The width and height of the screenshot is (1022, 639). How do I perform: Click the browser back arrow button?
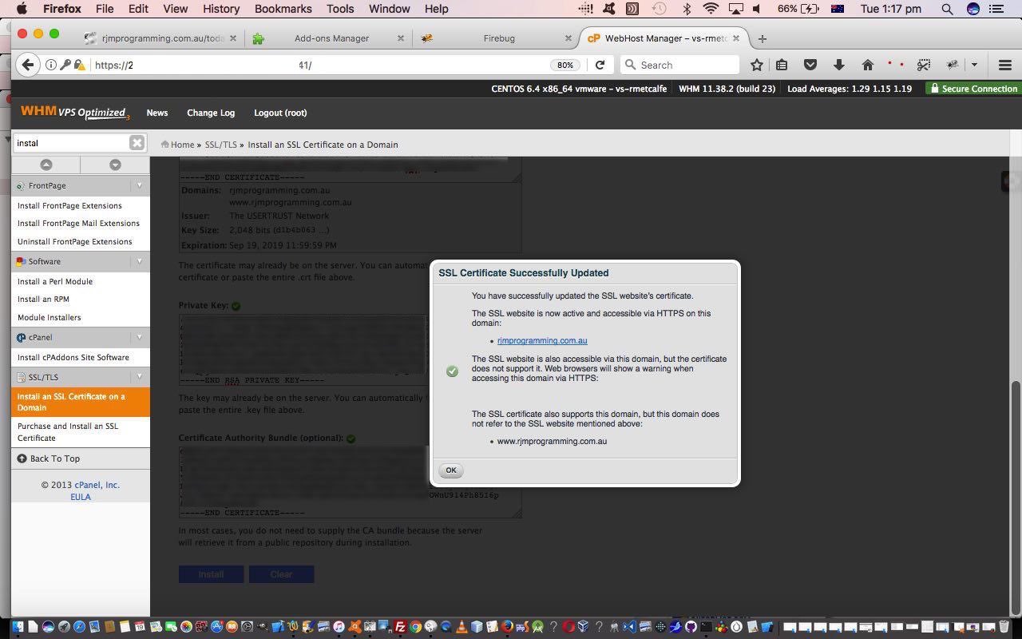point(28,65)
